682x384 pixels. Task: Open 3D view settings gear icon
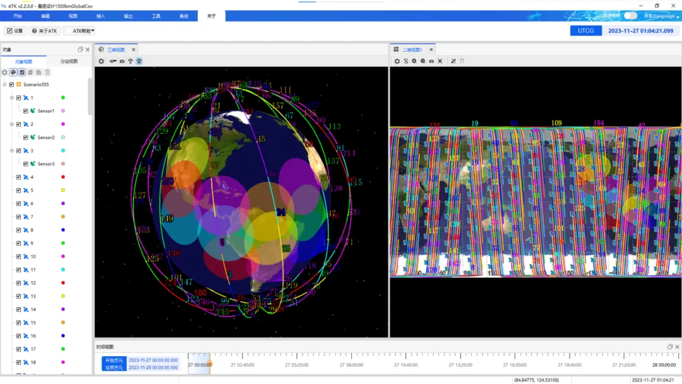101,61
